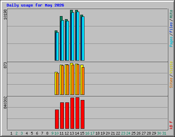Click the red KB bar for day 13

[x=72, y=113]
